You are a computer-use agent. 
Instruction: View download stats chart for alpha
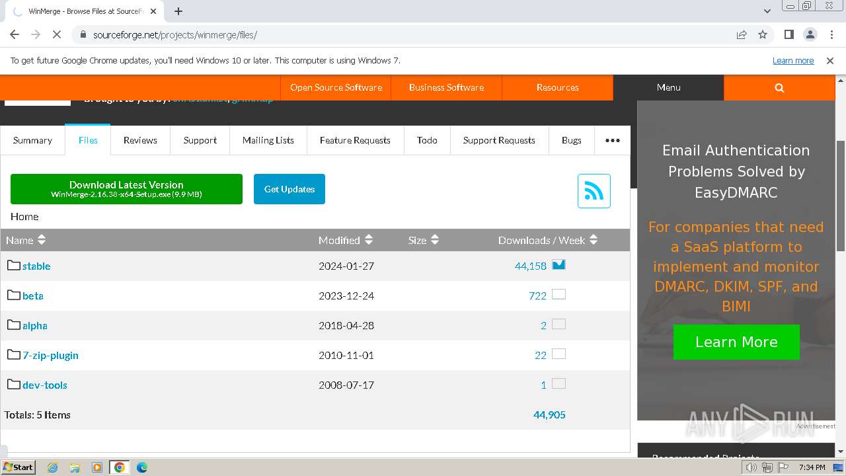(558, 324)
